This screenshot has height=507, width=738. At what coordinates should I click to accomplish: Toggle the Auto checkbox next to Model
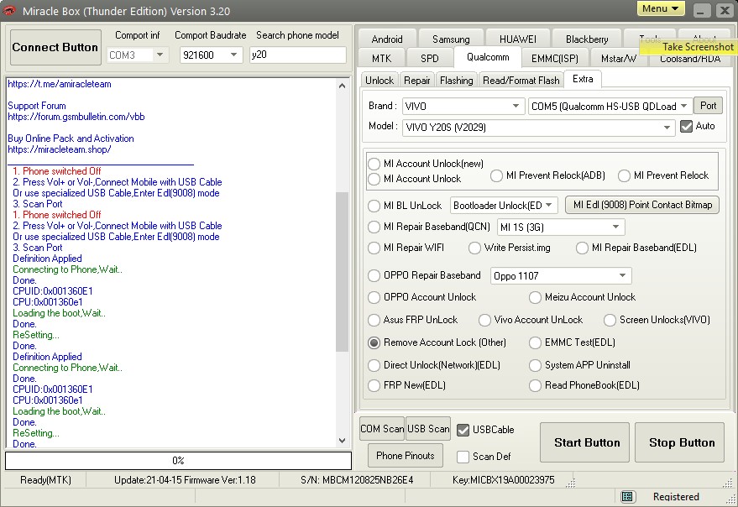click(x=687, y=126)
